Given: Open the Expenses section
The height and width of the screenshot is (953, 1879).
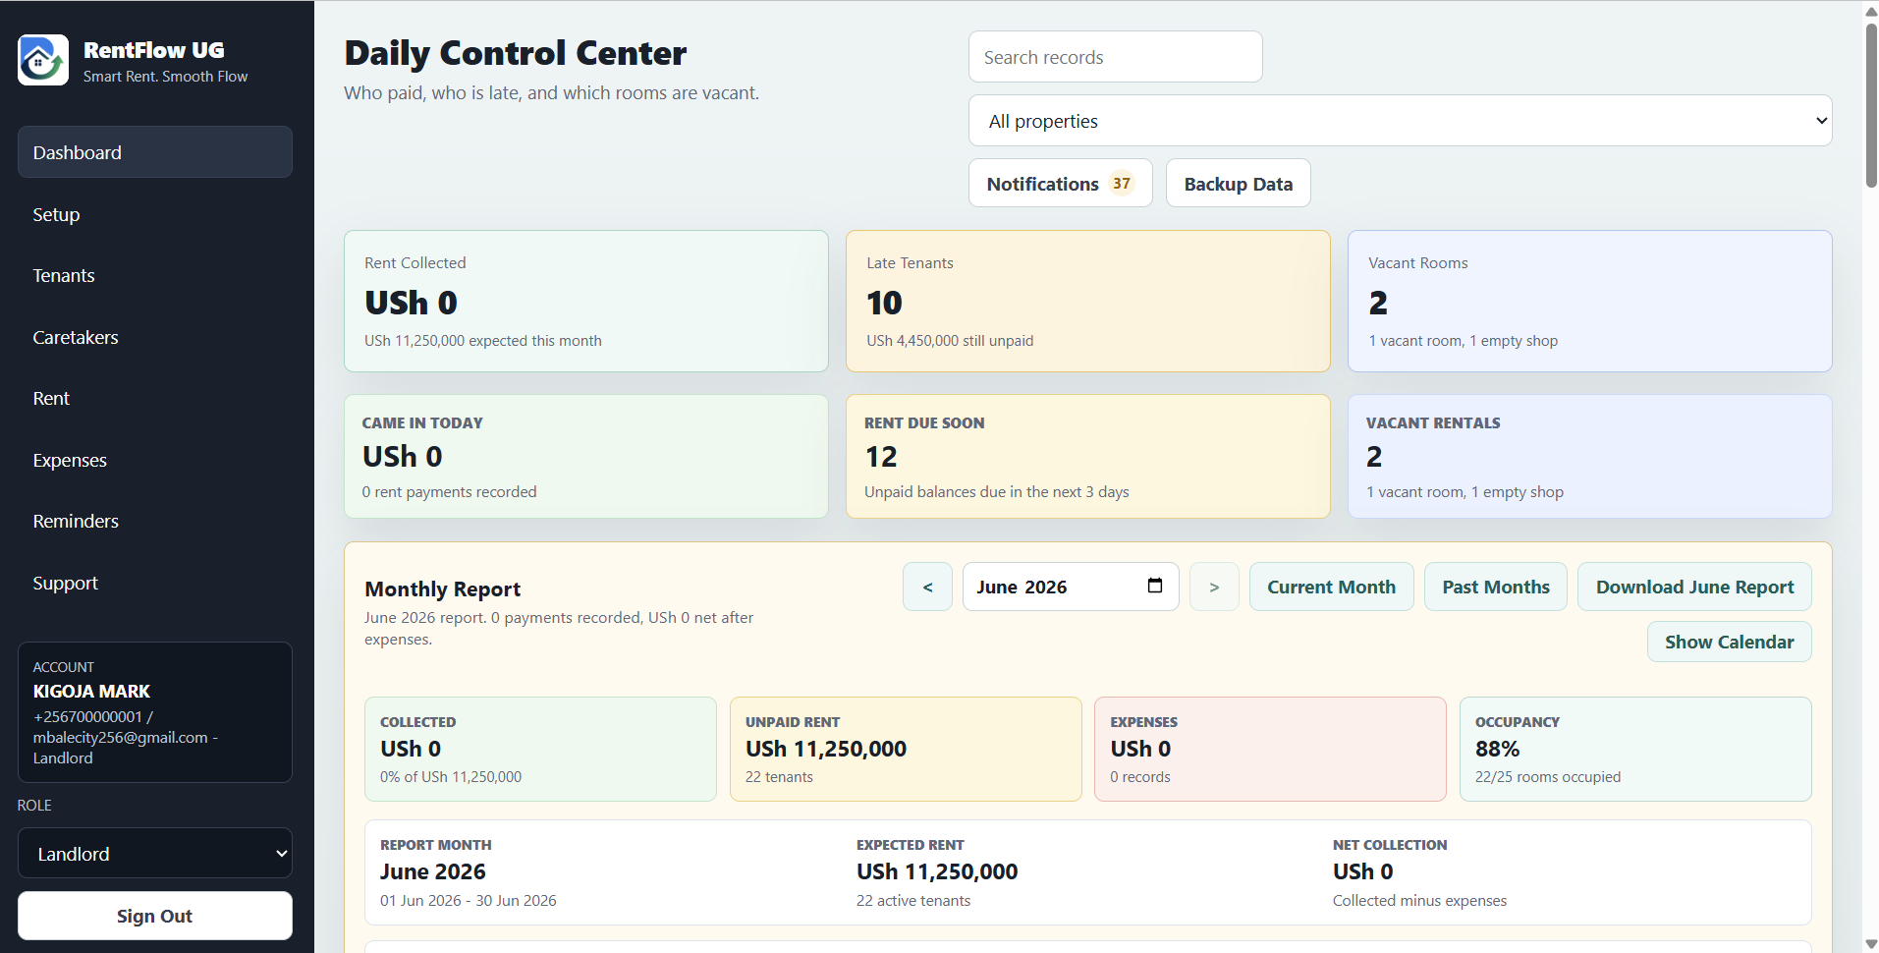Looking at the screenshot, I should [x=155, y=460].
